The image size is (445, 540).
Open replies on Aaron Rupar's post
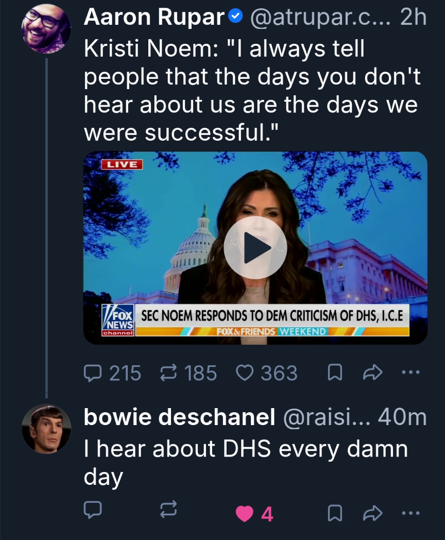pos(93,373)
